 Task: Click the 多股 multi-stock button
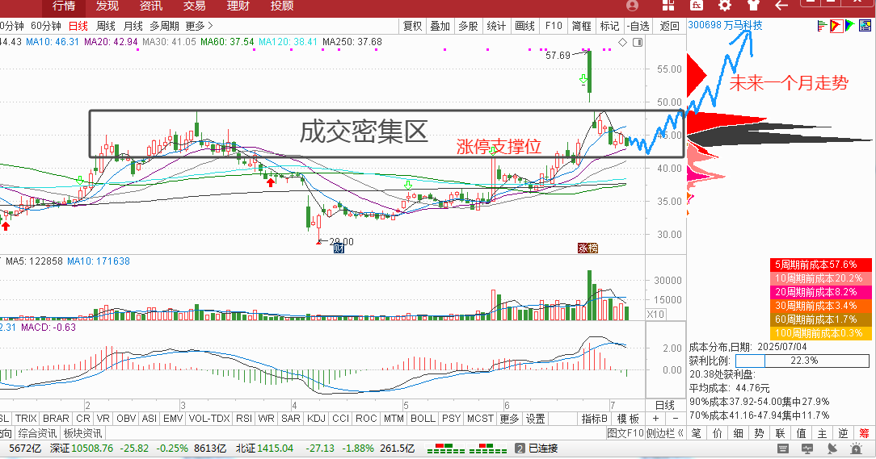pos(468,26)
